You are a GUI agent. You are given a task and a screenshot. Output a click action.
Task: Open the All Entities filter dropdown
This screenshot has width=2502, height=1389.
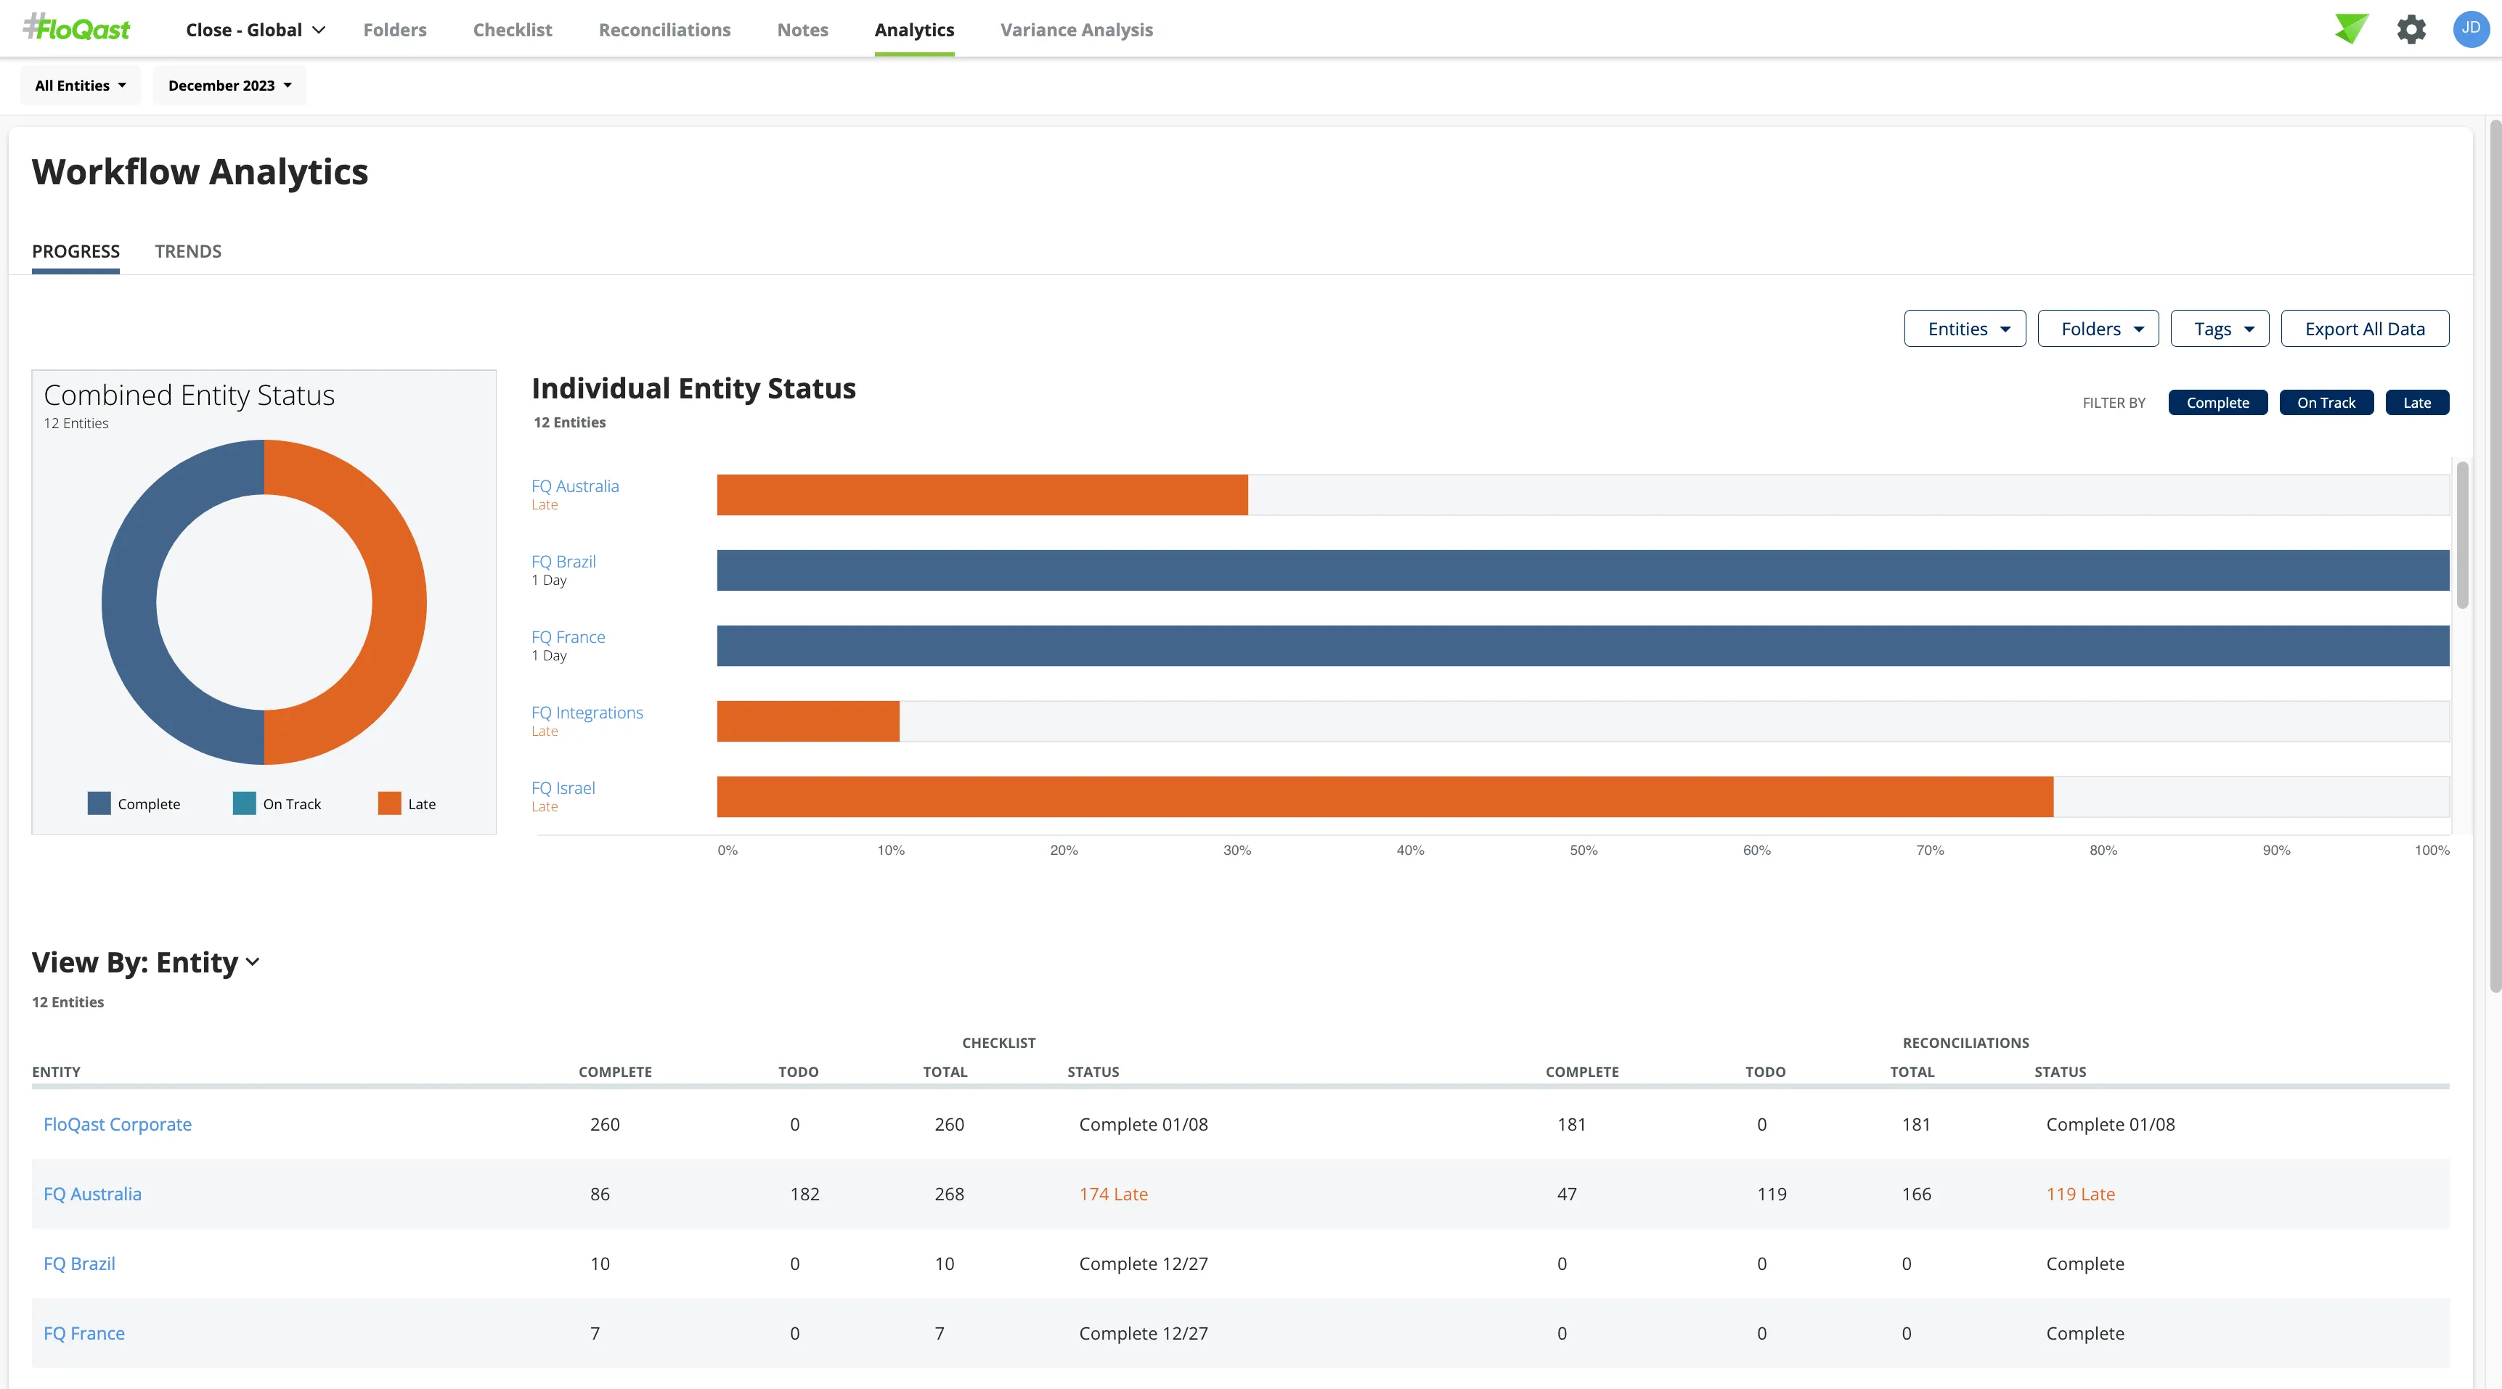(81, 86)
